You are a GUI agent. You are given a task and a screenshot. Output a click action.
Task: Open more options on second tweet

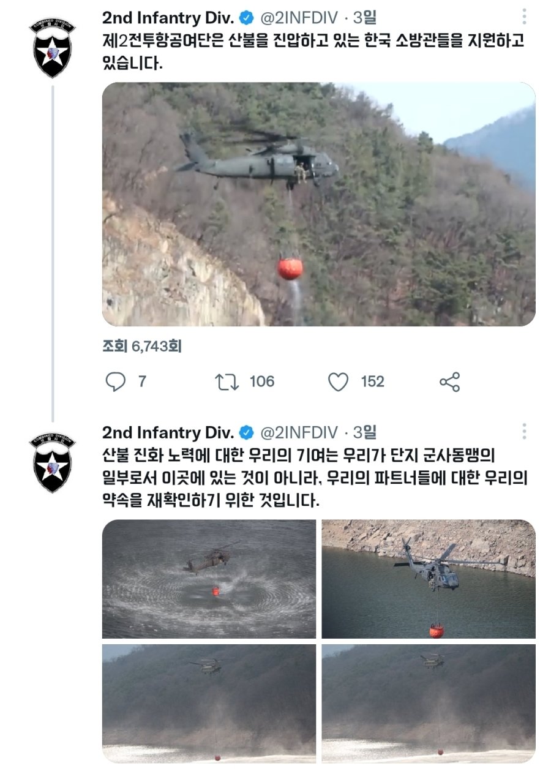(524, 431)
